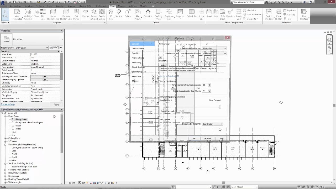
Task: Select the Scope Box tool
Action: click(x=201, y=14)
